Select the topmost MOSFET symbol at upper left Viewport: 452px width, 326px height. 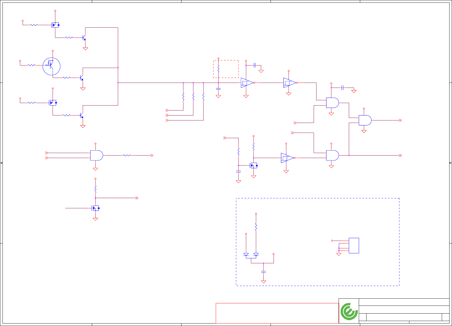[x=55, y=25]
